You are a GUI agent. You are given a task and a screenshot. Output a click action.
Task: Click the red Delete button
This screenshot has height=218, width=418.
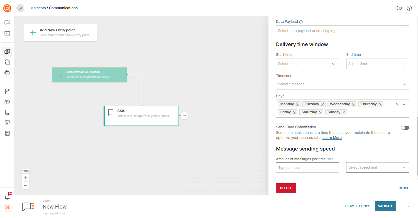coord(286,188)
